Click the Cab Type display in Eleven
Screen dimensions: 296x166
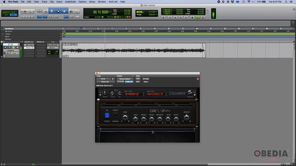tap(155, 94)
